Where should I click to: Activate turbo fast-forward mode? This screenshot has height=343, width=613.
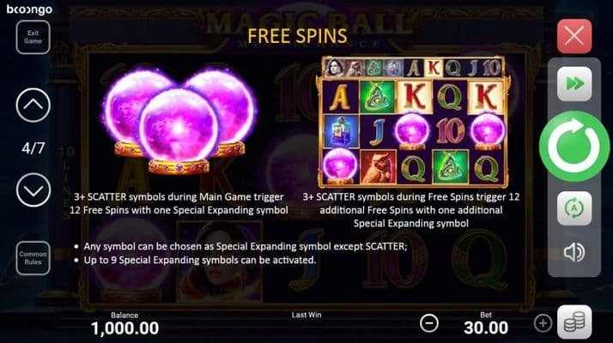[x=574, y=83]
